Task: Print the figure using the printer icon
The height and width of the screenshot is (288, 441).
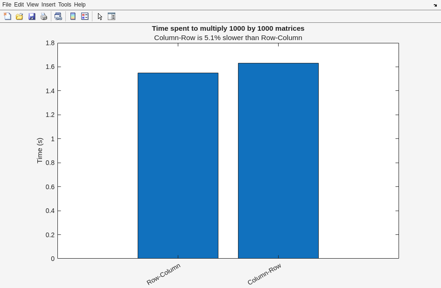Action: (44, 16)
